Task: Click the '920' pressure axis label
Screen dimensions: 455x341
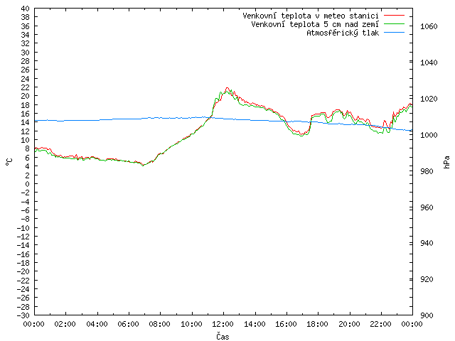Action: click(427, 279)
